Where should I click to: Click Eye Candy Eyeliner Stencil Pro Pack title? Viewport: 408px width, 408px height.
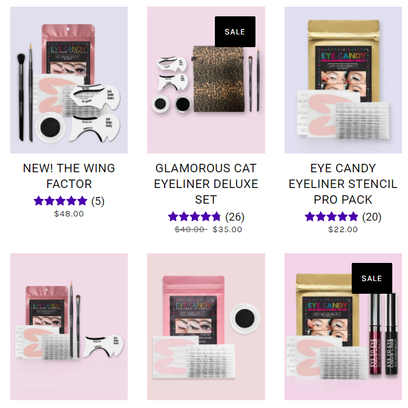pyautogui.click(x=343, y=184)
